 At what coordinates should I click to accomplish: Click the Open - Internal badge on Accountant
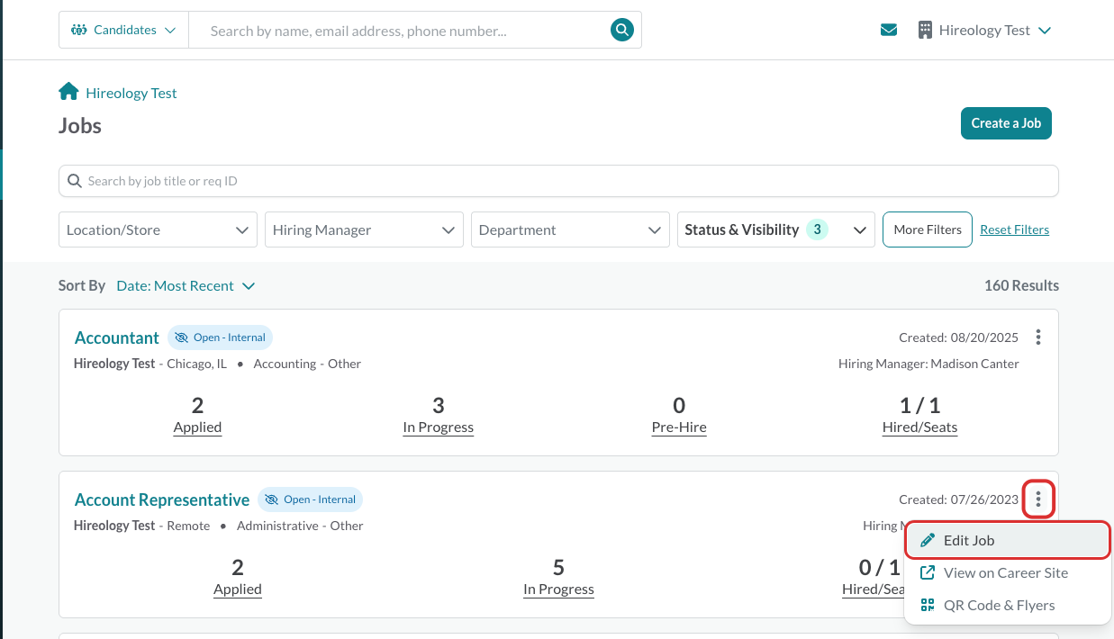pyautogui.click(x=220, y=337)
